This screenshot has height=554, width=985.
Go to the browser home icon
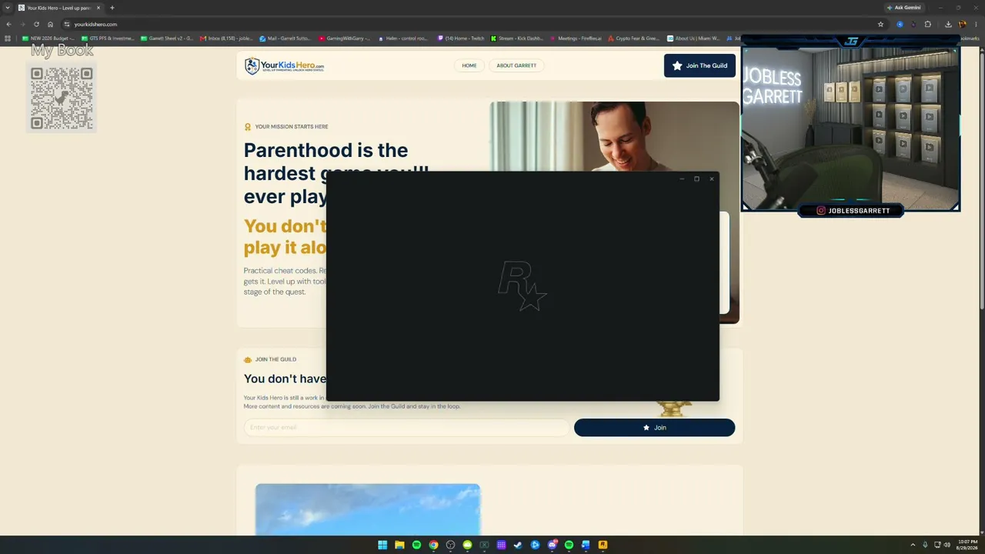(x=50, y=24)
